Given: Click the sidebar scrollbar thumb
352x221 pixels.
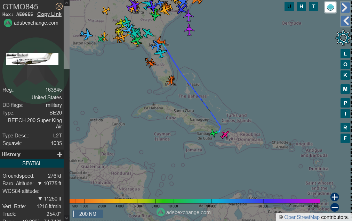Looking at the screenshot, I should click(67, 37).
